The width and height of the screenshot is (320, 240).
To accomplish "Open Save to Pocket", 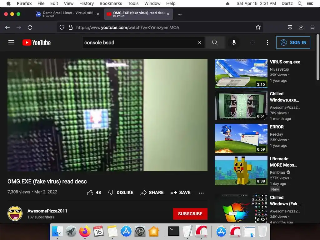I will point(290,27).
